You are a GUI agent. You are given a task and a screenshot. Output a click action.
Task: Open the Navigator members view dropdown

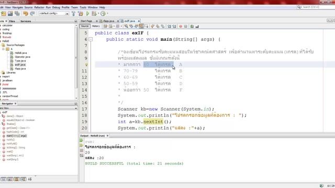pos(75,108)
